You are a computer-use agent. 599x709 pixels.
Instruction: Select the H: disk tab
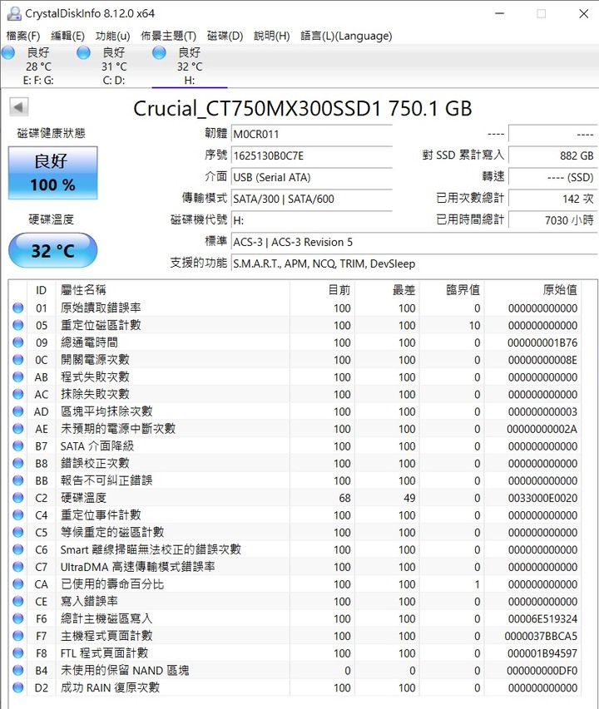pyautogui.click(x=190, y=66)
